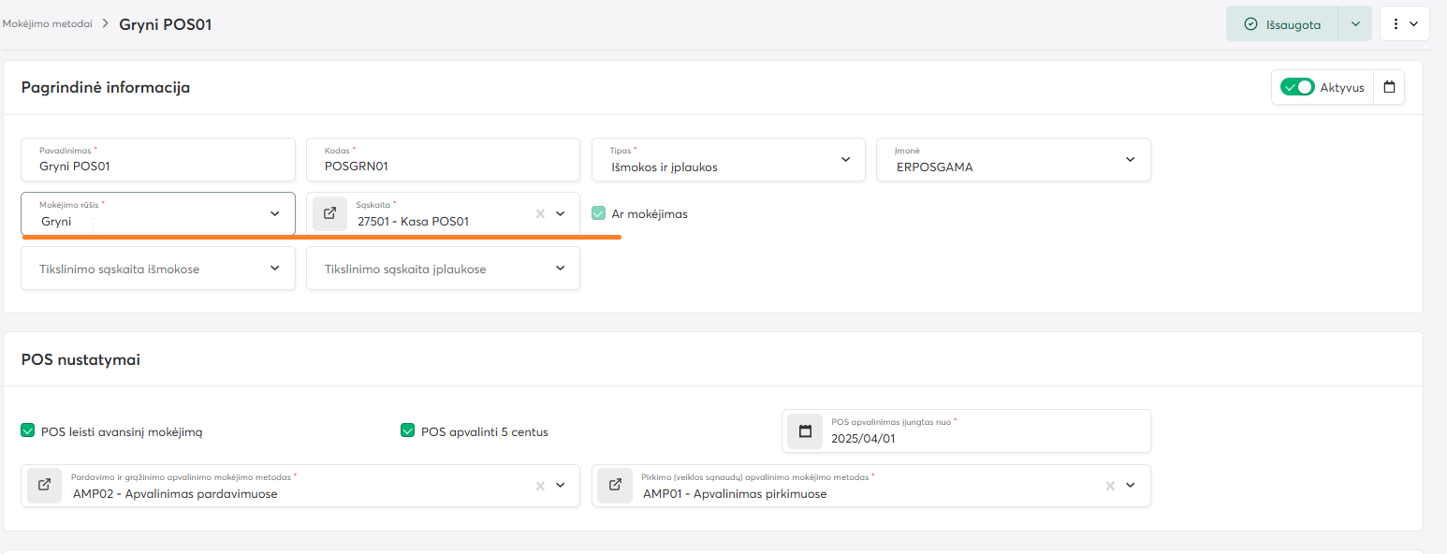Open linked account 27501 external link icon
The image size is (1447, 554).
[329, 213]
